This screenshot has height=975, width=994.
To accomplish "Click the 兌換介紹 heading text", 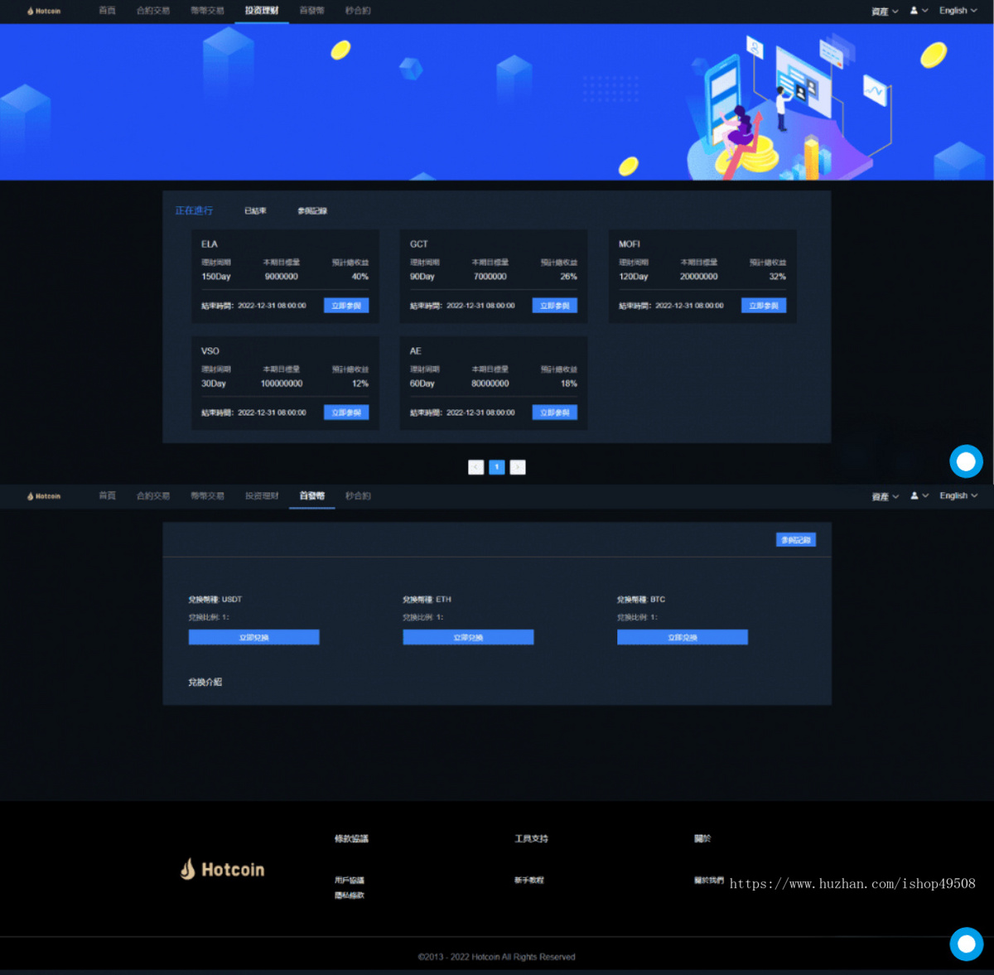I will click(x=205, y=683).
